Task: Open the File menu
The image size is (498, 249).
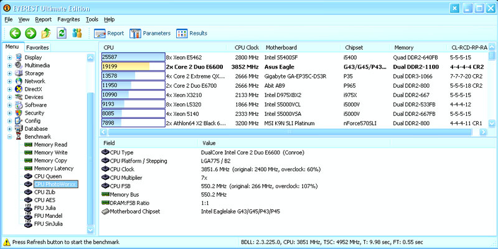Action: click(9, 19)
